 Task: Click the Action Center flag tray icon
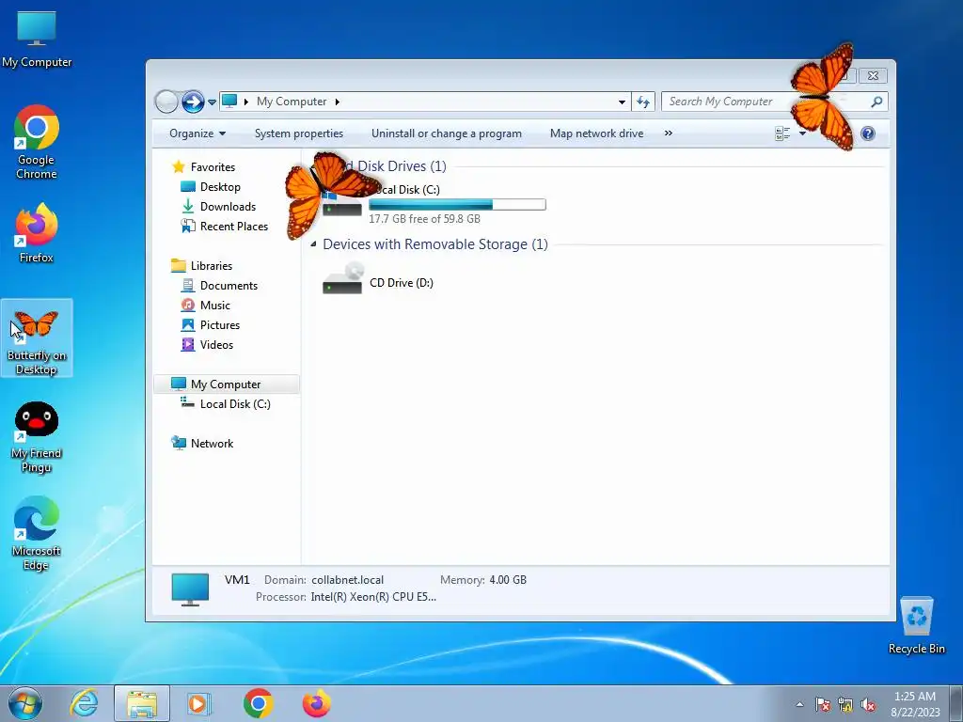click(x=822, y=705)
